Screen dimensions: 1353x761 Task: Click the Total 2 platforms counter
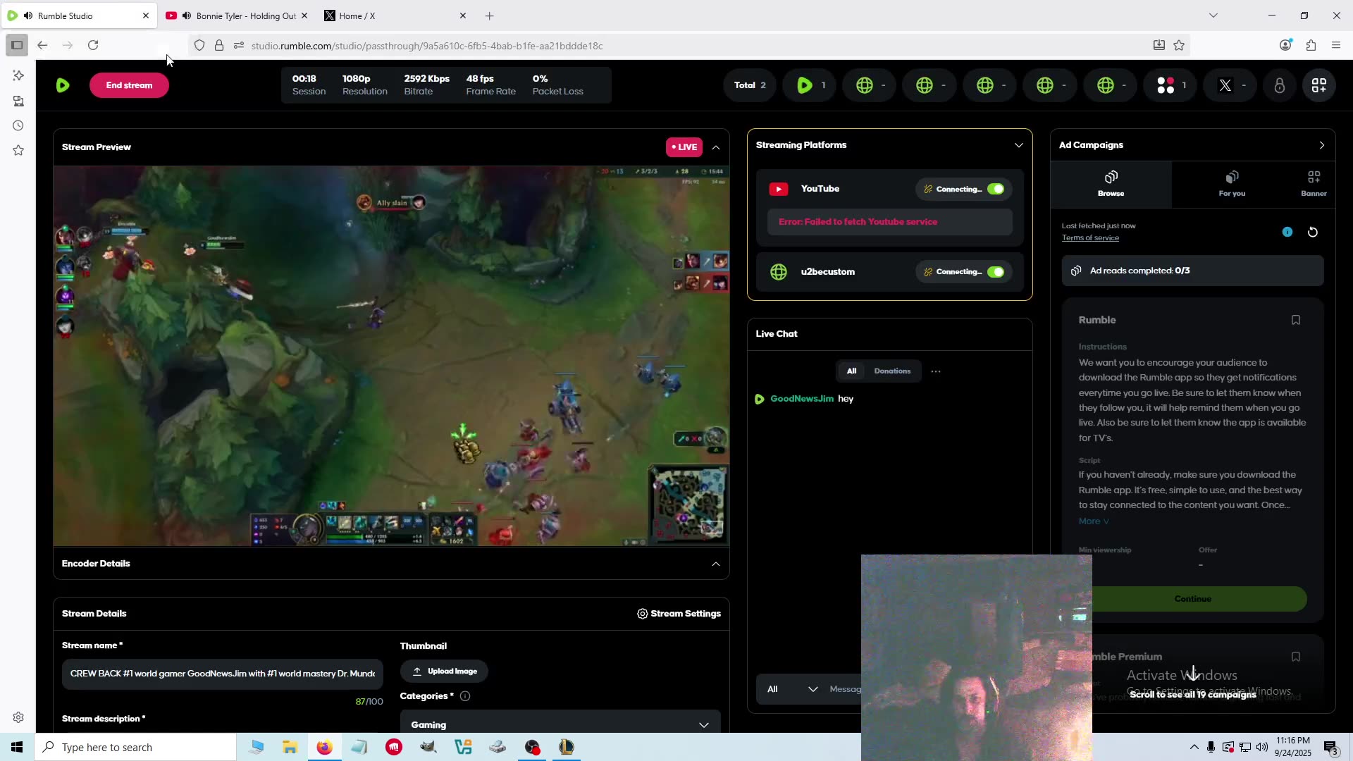point(750,85)
